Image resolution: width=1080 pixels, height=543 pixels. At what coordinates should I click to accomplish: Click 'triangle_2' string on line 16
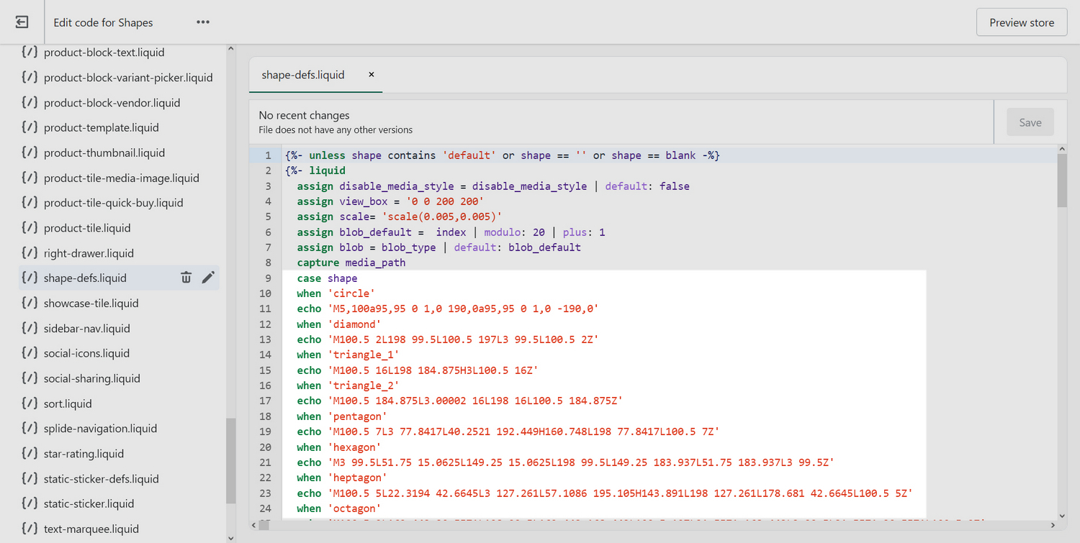click(364, 385)
